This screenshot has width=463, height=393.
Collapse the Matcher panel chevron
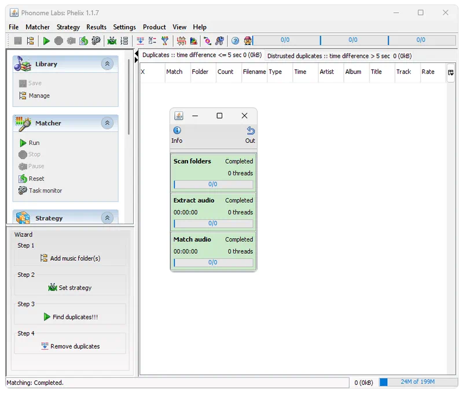pos(107,123)
